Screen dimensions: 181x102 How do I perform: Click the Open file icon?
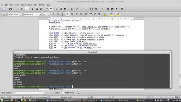(x=10, y=9)
